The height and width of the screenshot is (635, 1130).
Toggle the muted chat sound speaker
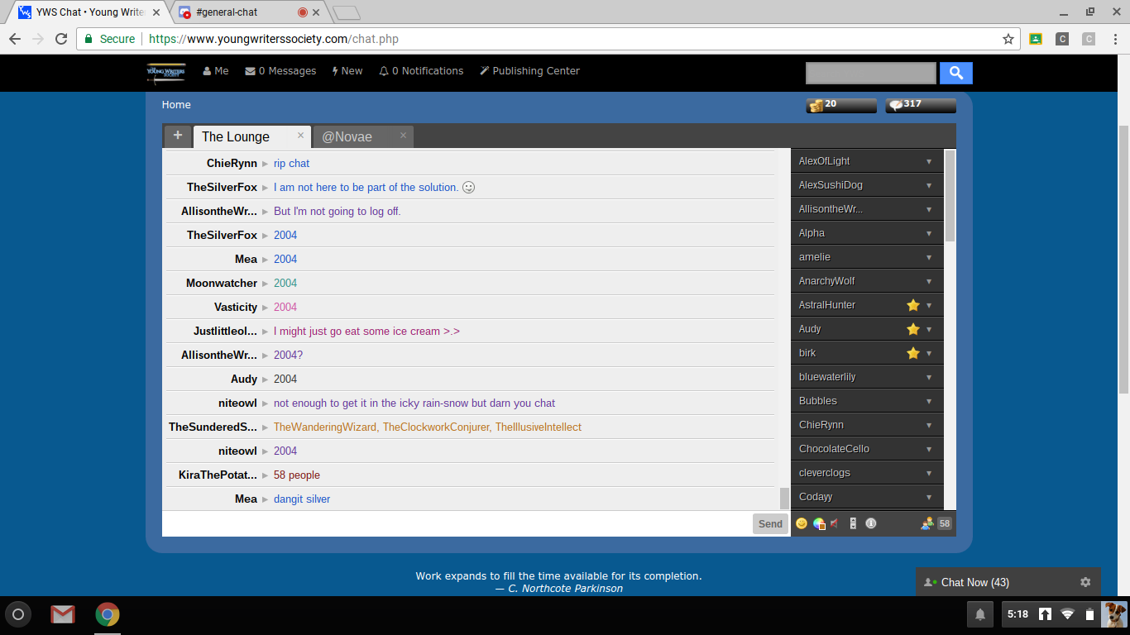click(x=836, y=523)
